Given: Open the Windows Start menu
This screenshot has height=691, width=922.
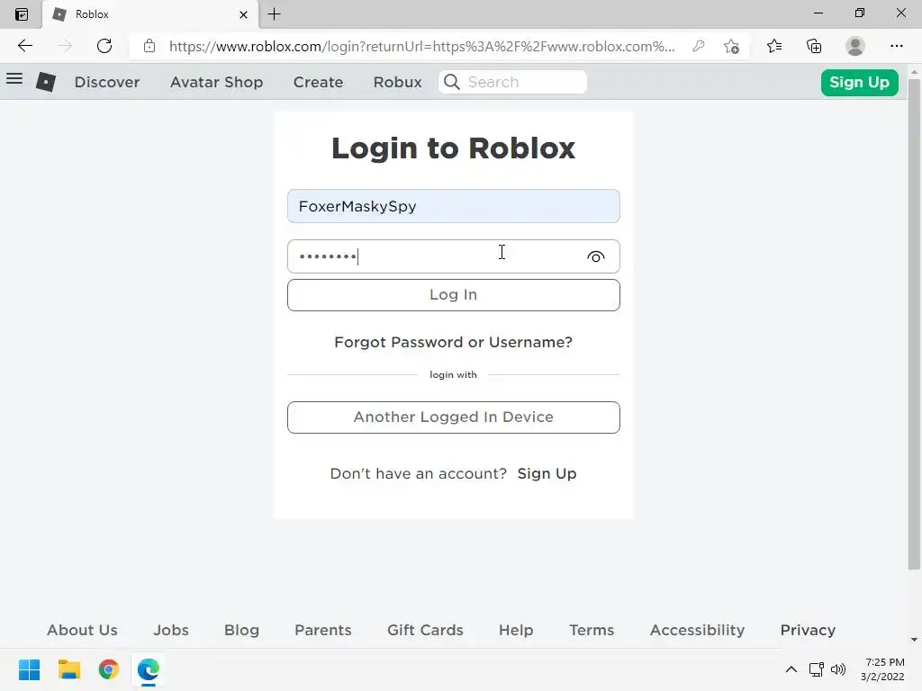Looking at the screenshot, I should (x=29, y=669).
